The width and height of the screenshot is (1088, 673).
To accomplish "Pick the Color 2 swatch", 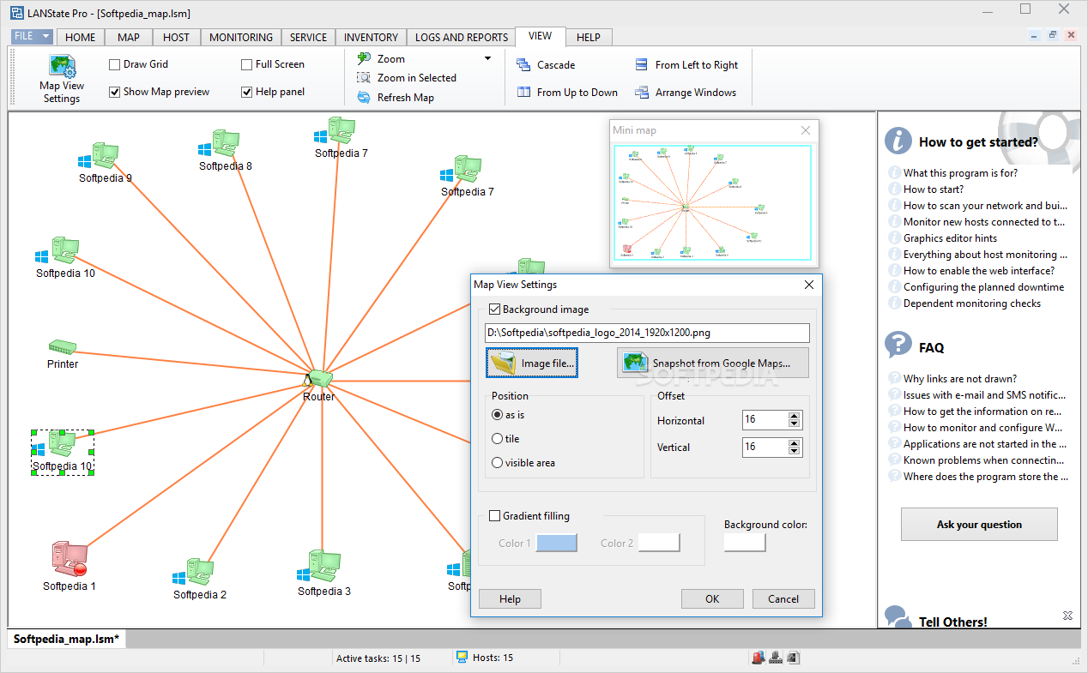I will (659, 543).
